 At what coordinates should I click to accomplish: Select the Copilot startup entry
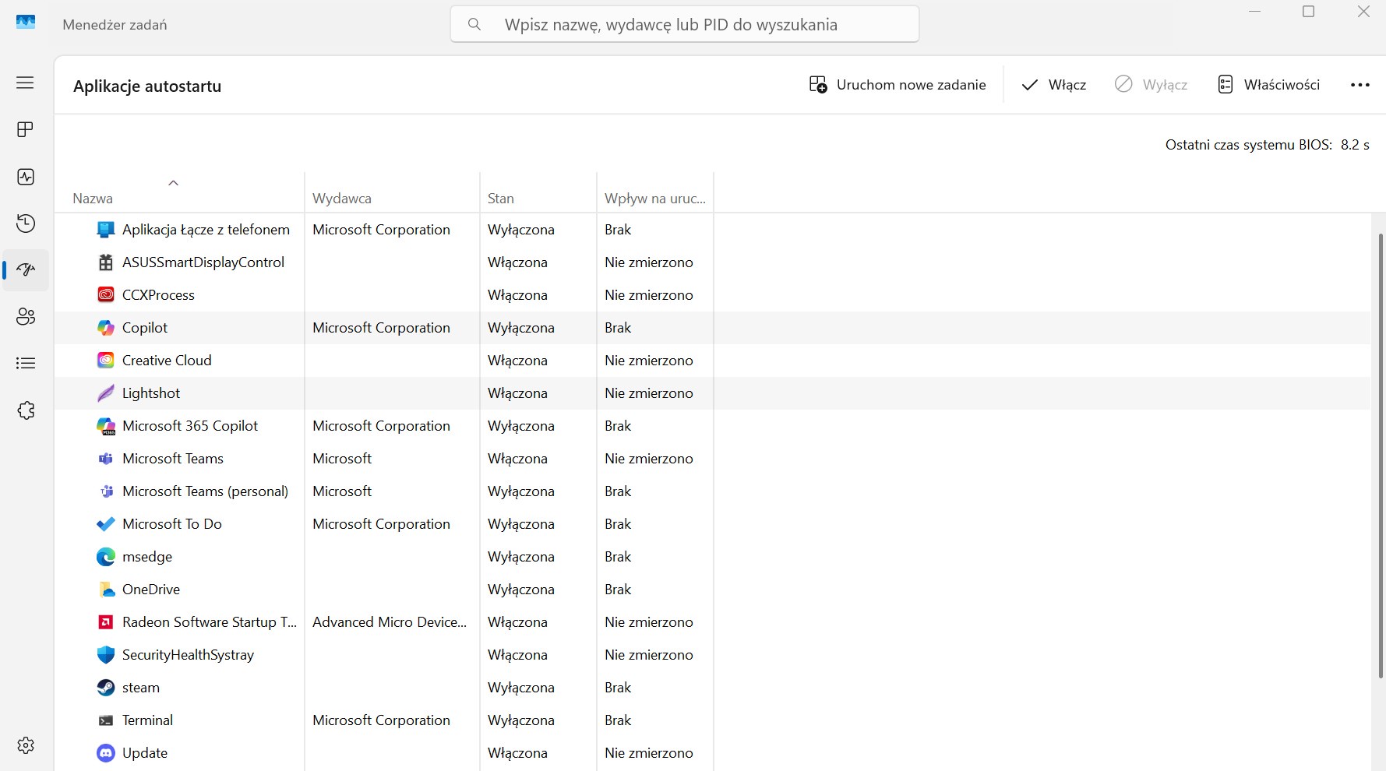click(x=144, y=327)
